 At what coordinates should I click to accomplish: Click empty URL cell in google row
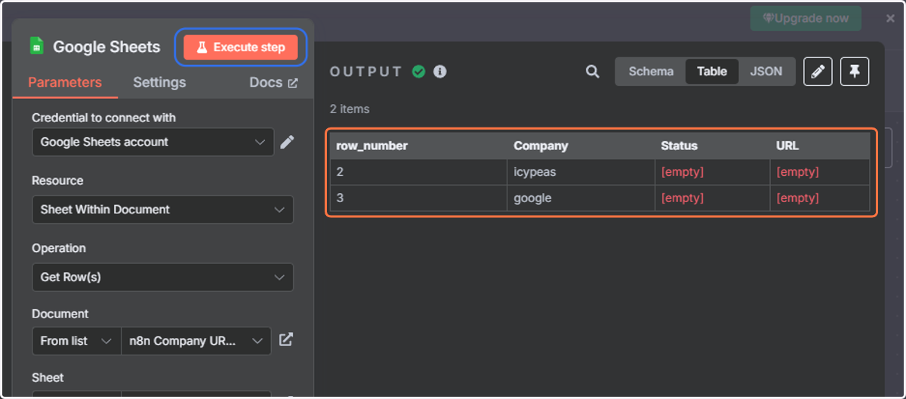coord(820,198)
